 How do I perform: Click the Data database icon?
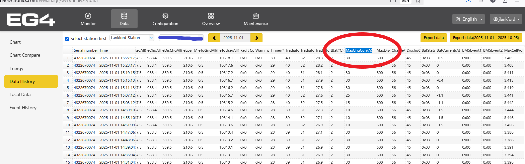pyautogui.click(x=124, y=16)
